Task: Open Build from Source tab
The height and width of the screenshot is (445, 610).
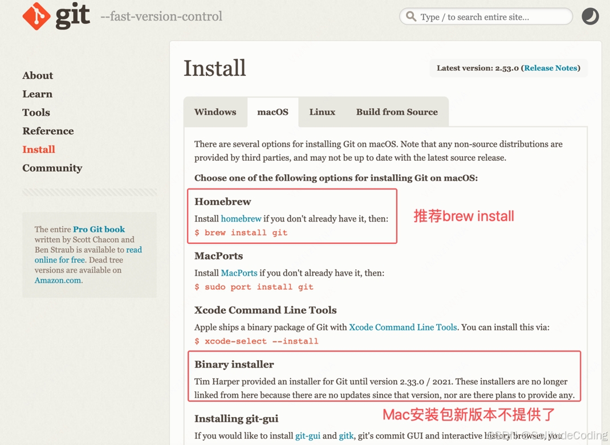Action: [397, 112]
